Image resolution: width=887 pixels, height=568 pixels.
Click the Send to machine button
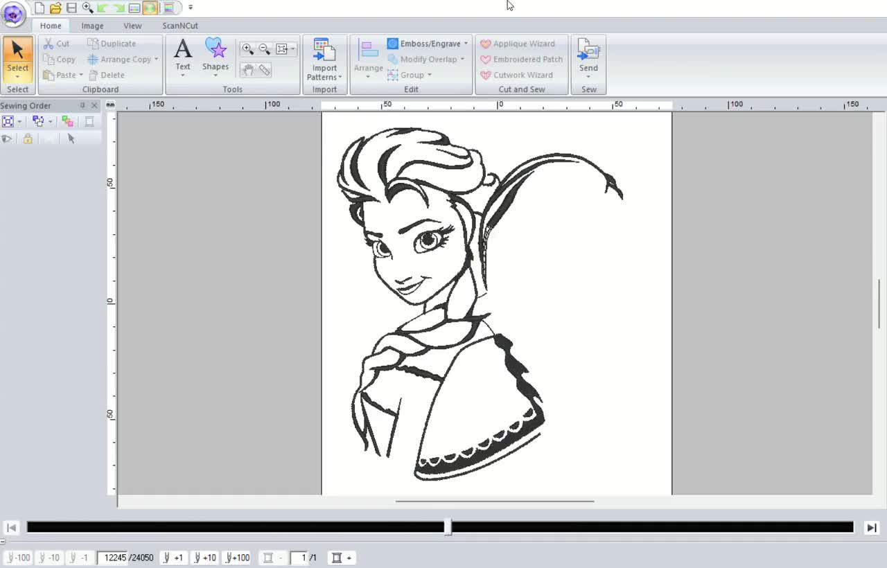(588, 58)
